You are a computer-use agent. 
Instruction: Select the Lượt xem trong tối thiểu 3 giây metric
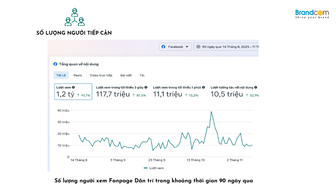[121, 92]
